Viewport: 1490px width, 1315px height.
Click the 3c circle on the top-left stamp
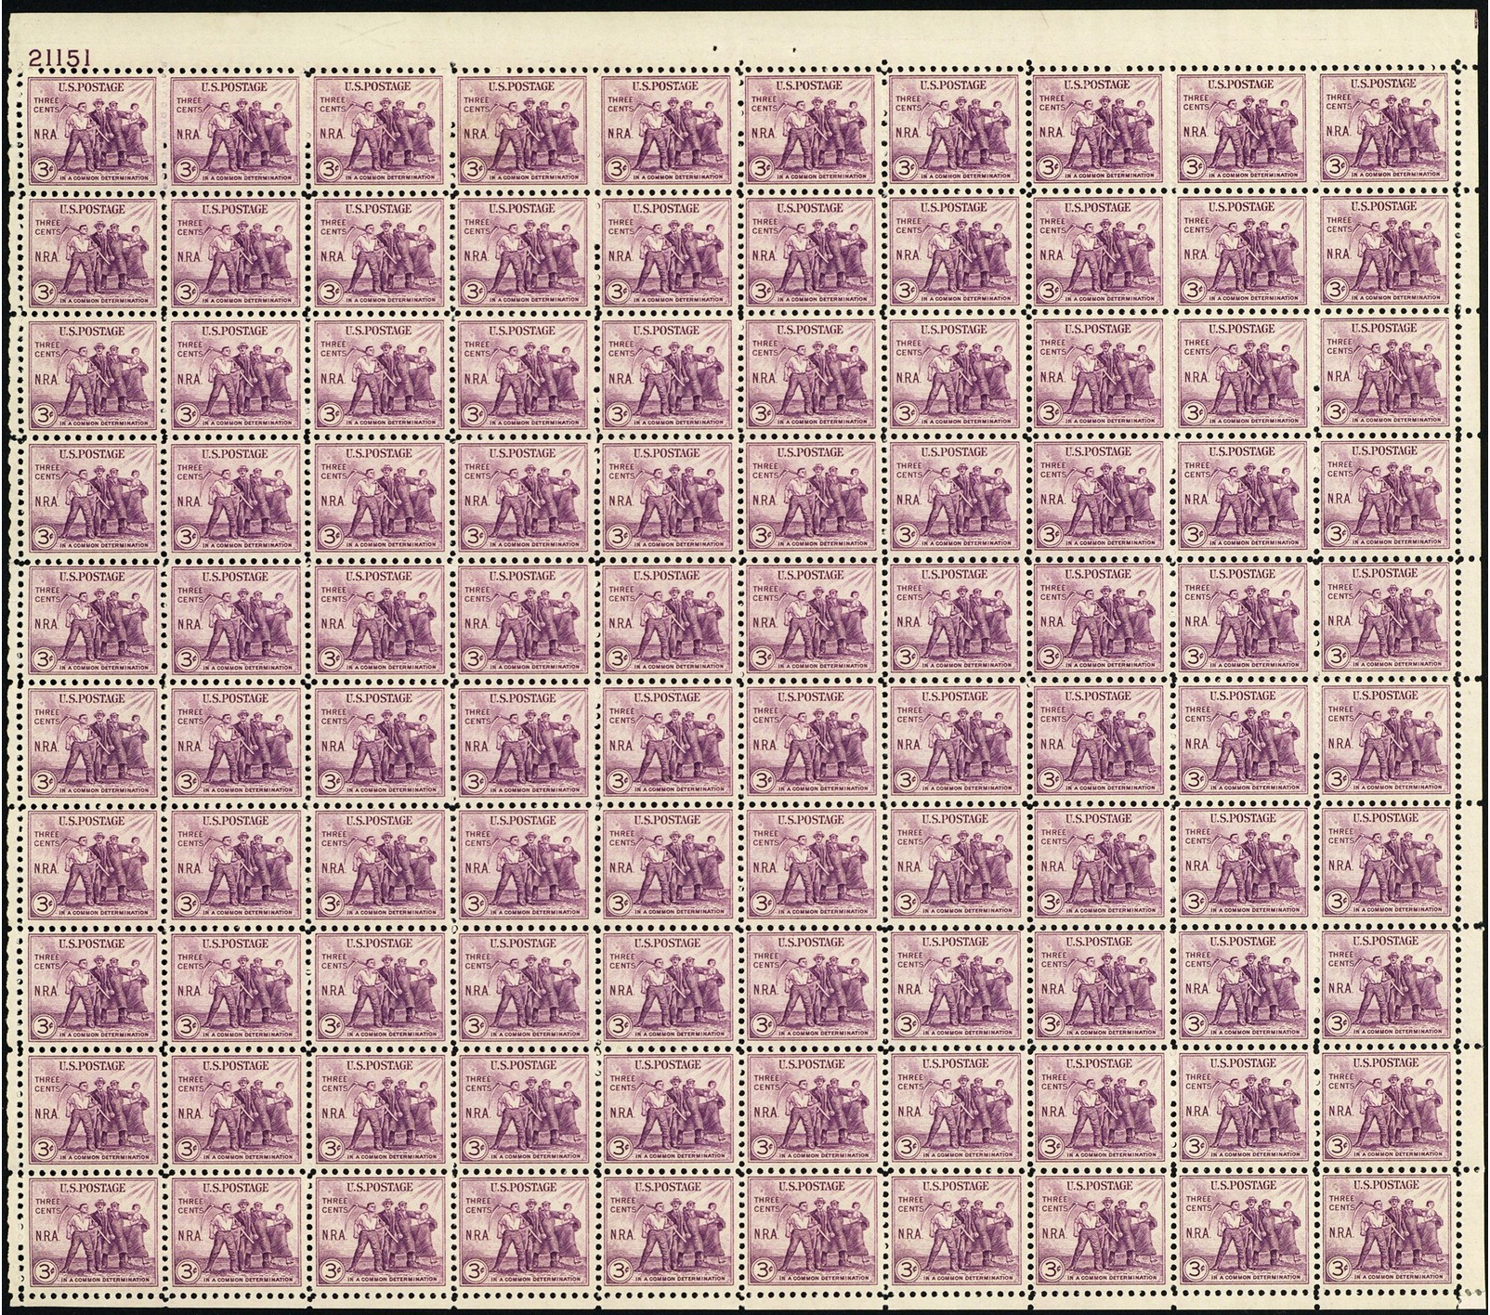click(x=44, y=169)
